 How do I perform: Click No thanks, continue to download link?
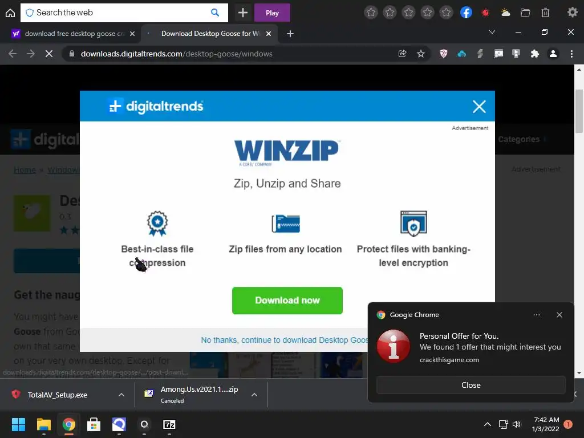pyautogui.click(x=285, y=340)
